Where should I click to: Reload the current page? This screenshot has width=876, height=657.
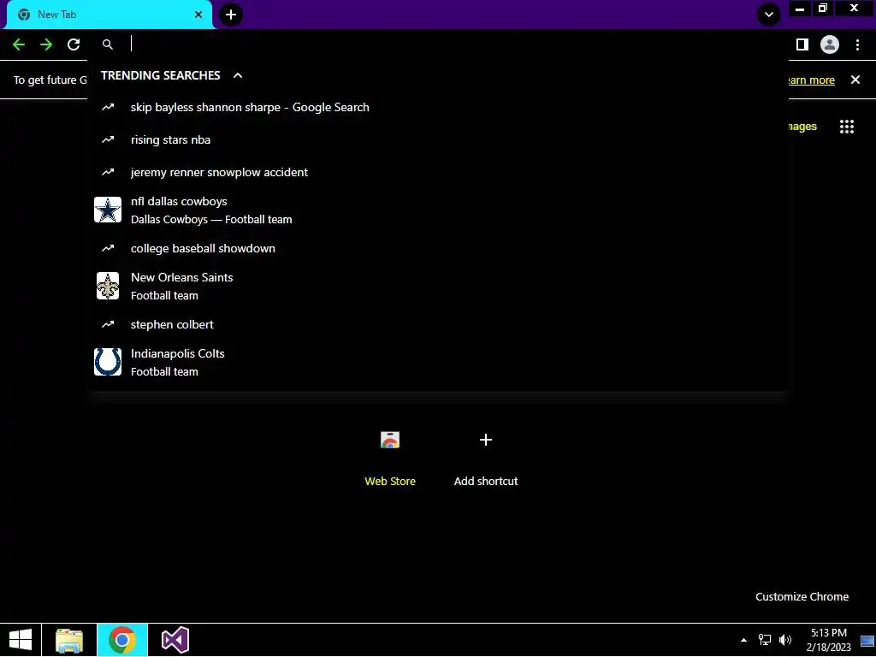point(74,44)
